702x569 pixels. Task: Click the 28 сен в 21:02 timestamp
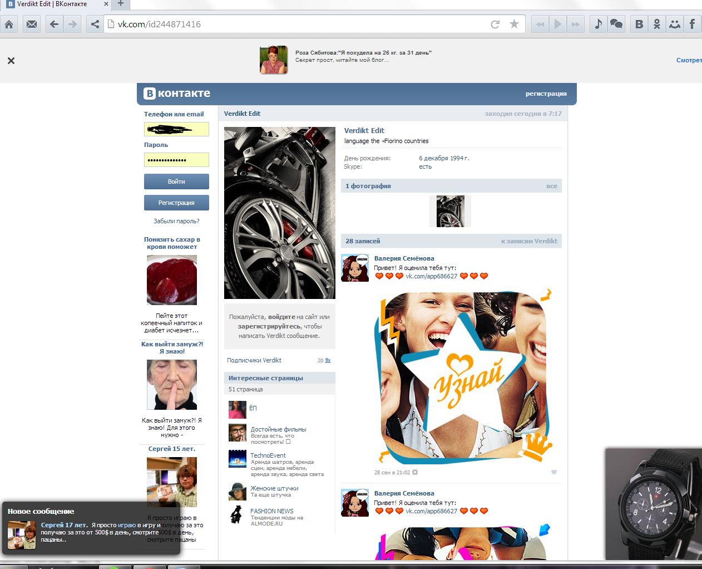[392, 473]
